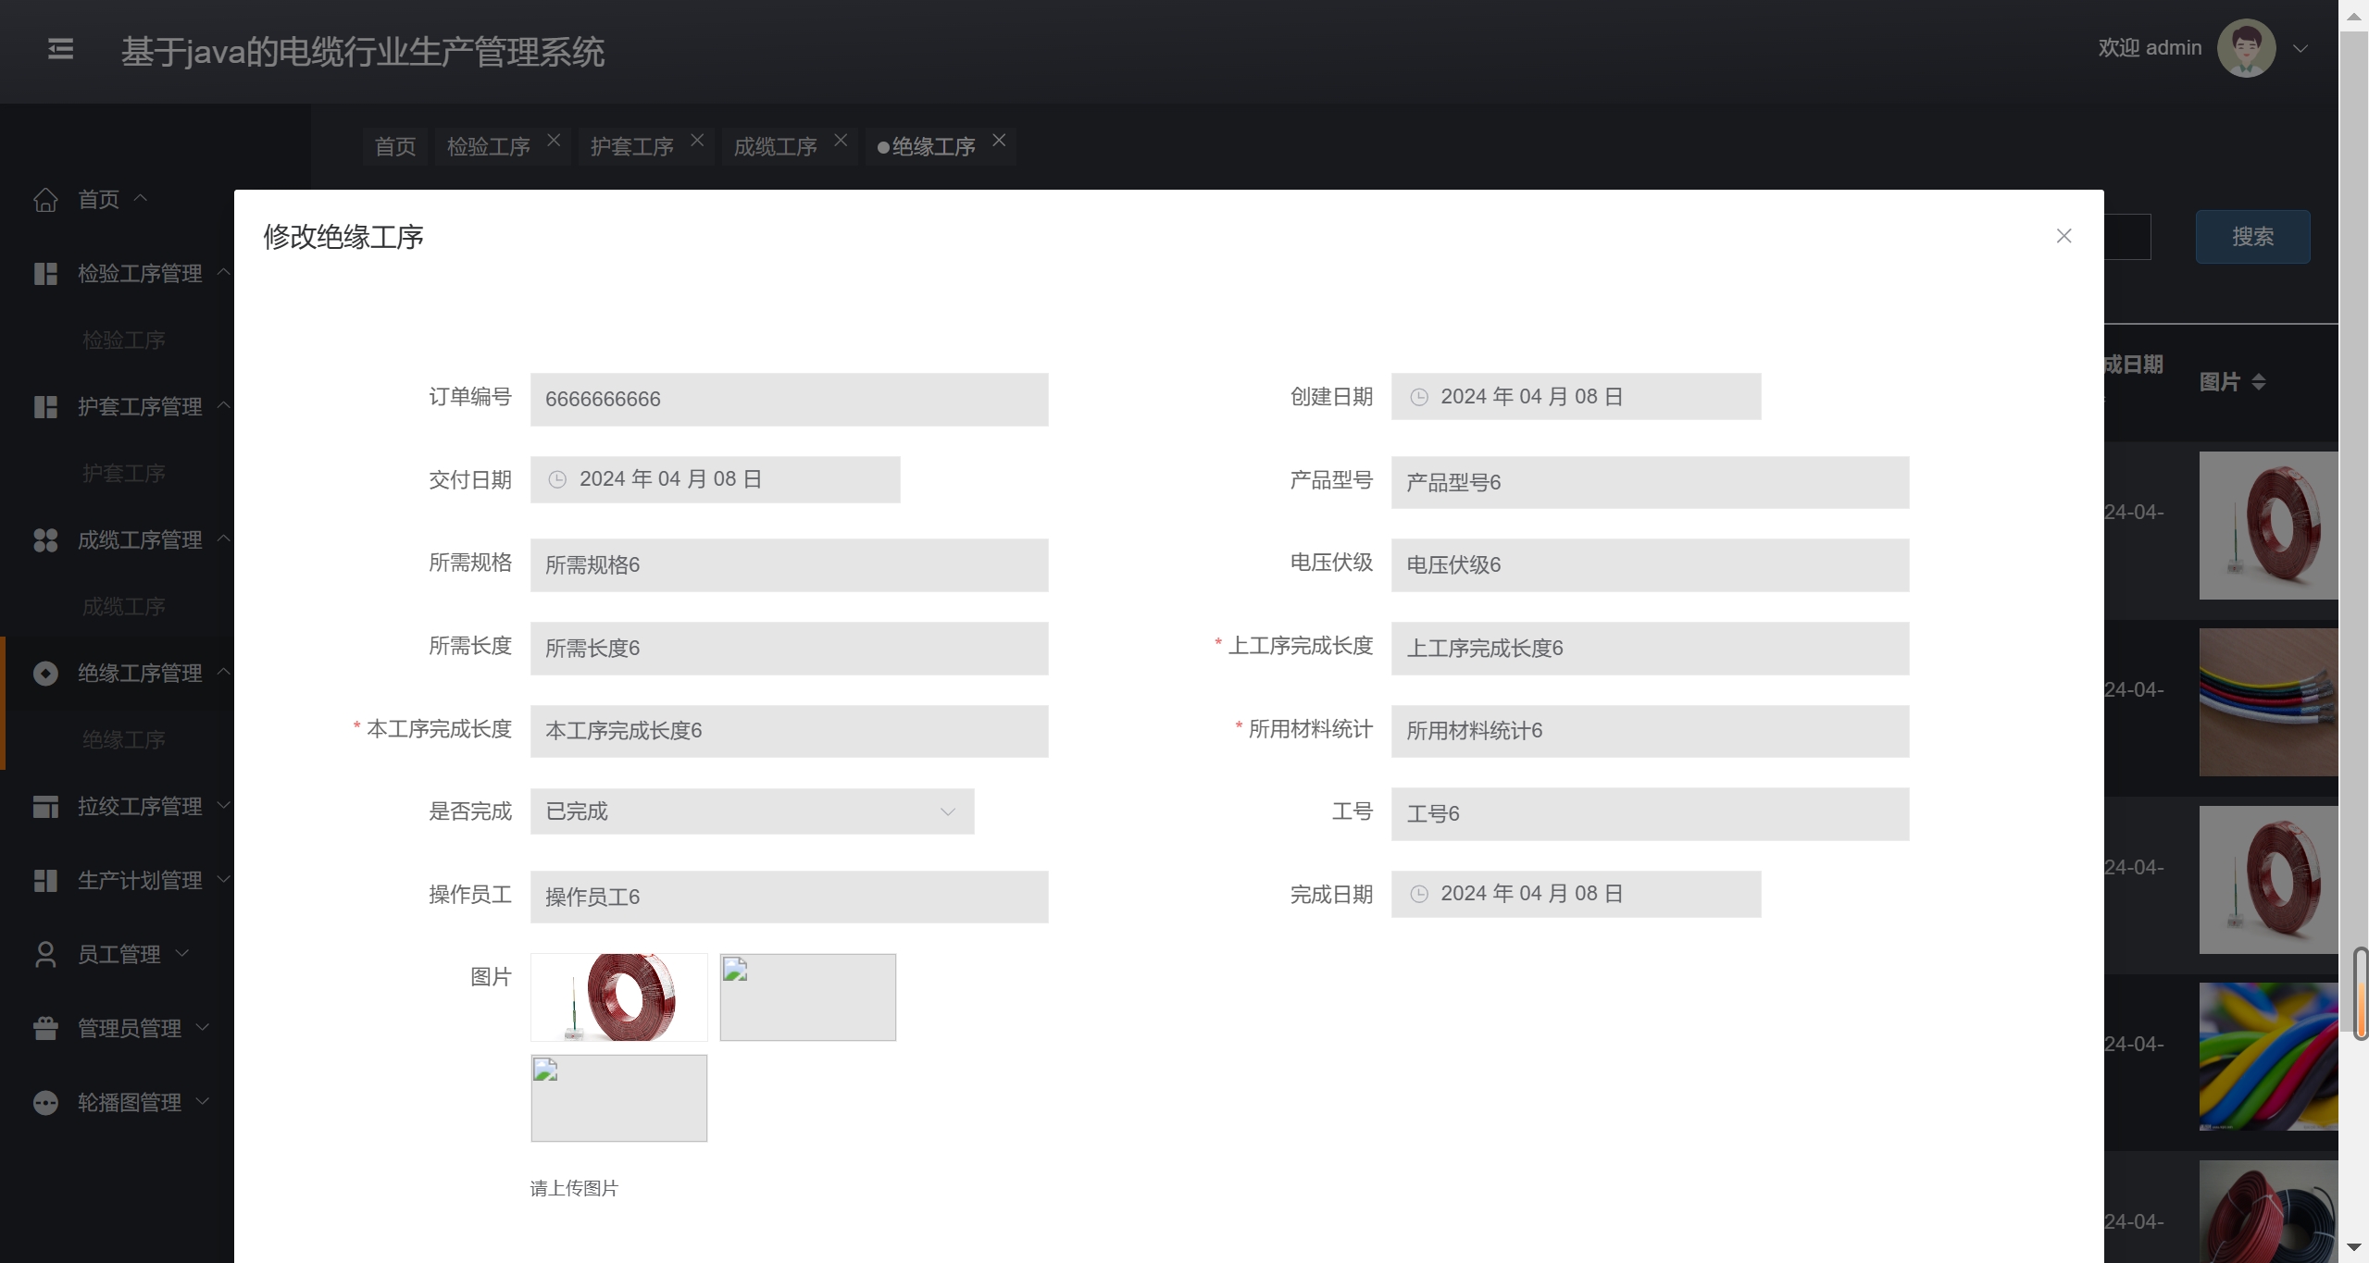
Task: Click the 检验工序管理 sidebar icon
Action: (x=45, y=274)
